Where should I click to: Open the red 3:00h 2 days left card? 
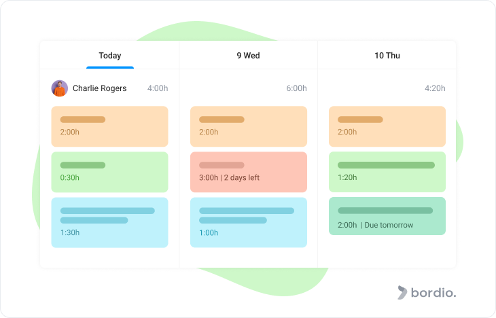click(249, 172)
